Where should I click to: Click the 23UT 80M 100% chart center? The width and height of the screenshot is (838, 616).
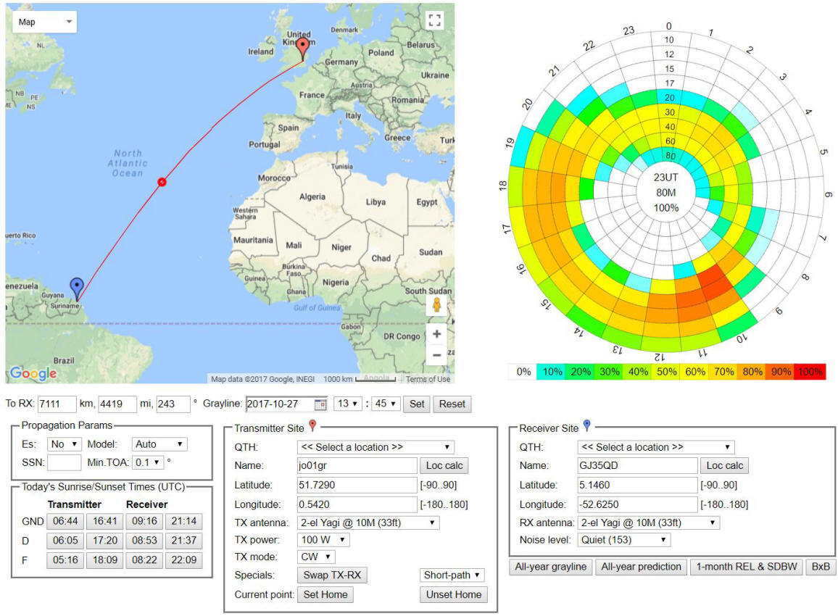[666, 192]
